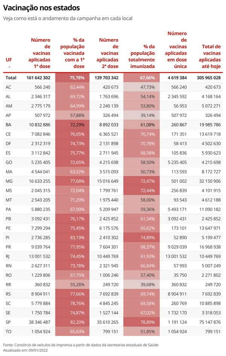Select the TO state row label
226x356 pixels.
(x=8, y=332)
